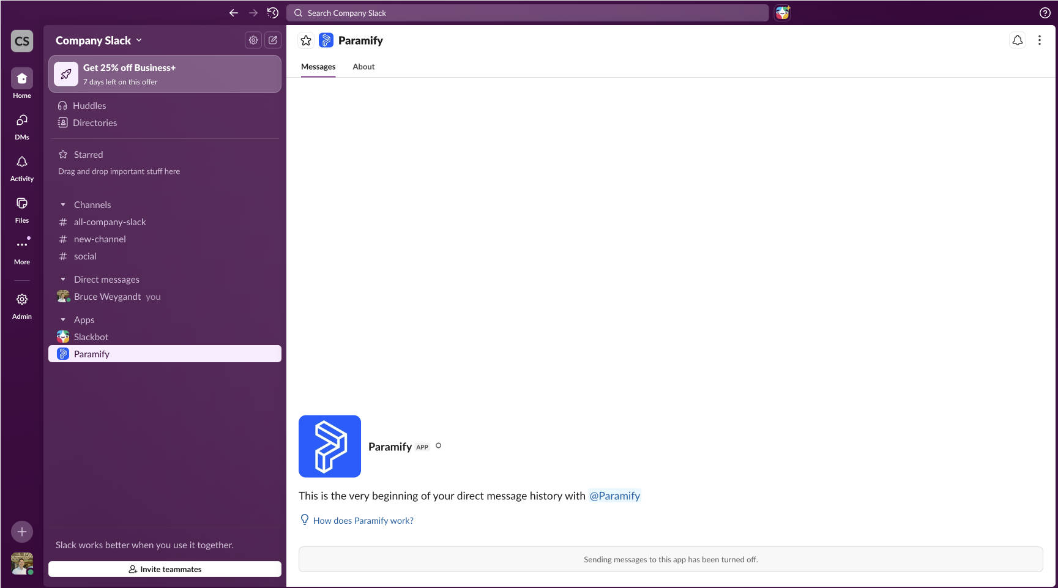Image resolution: width=1058 pixels, height=588 pixels.
Task: Open the Home tab in the rail
Action: tap(22, 84)
